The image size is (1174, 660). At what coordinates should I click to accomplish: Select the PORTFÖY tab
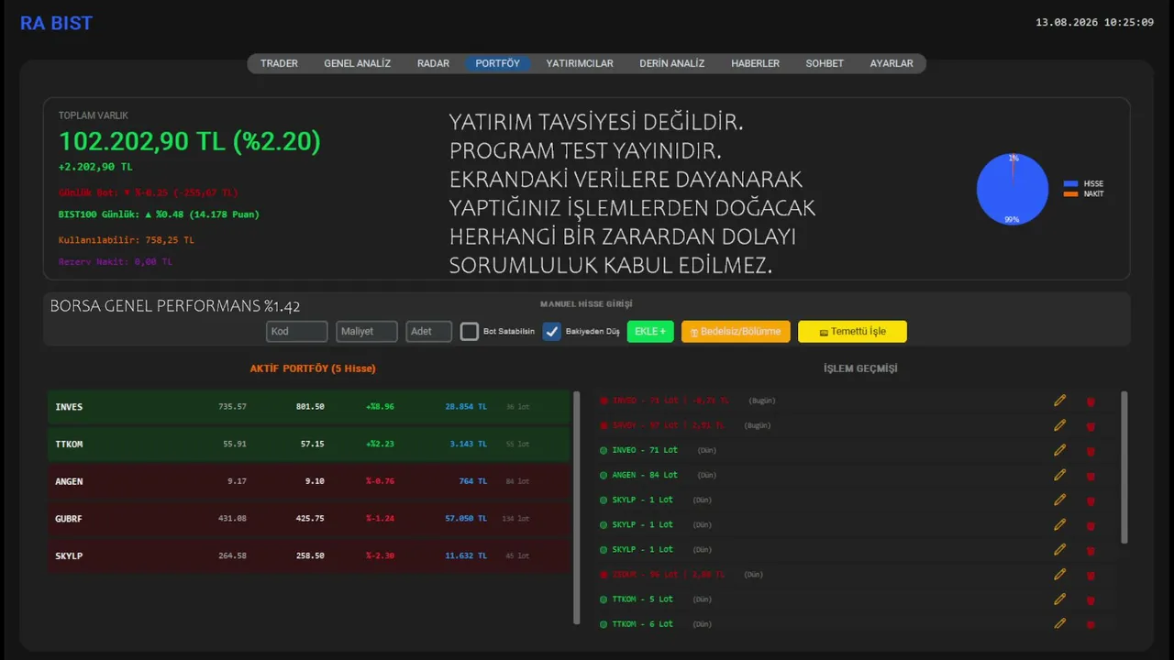coord(497,63)
